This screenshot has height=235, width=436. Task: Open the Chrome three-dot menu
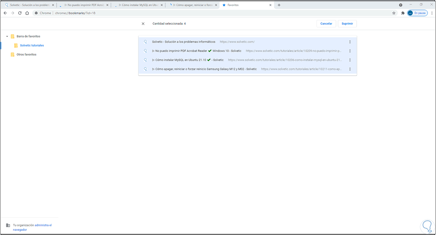tap(432, 13)
